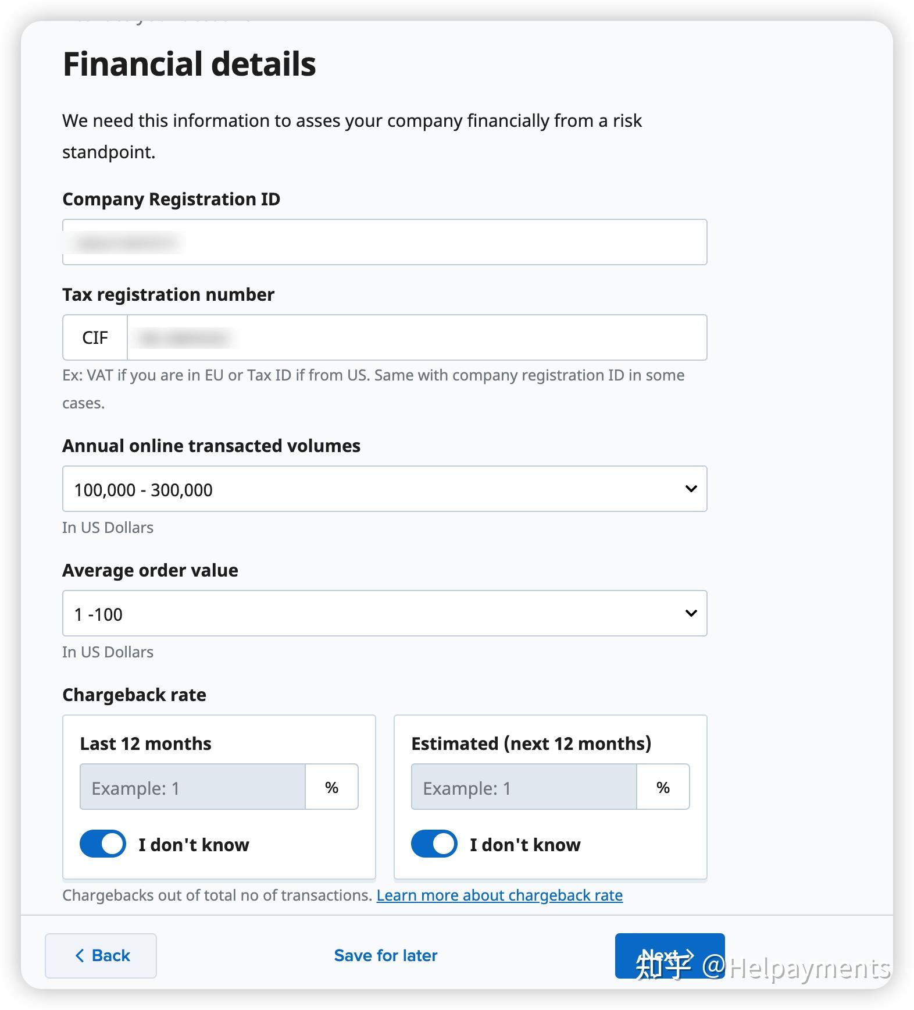Toggle Last 12 months I don't know switch

point(103,844)
